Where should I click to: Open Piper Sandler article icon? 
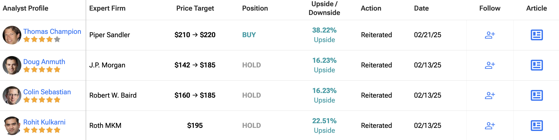[537, 35]
